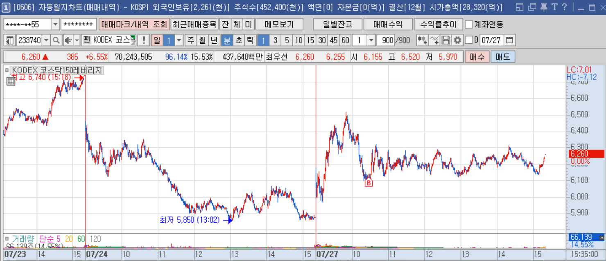Select the 일 daily period toggle

[157, 40]
